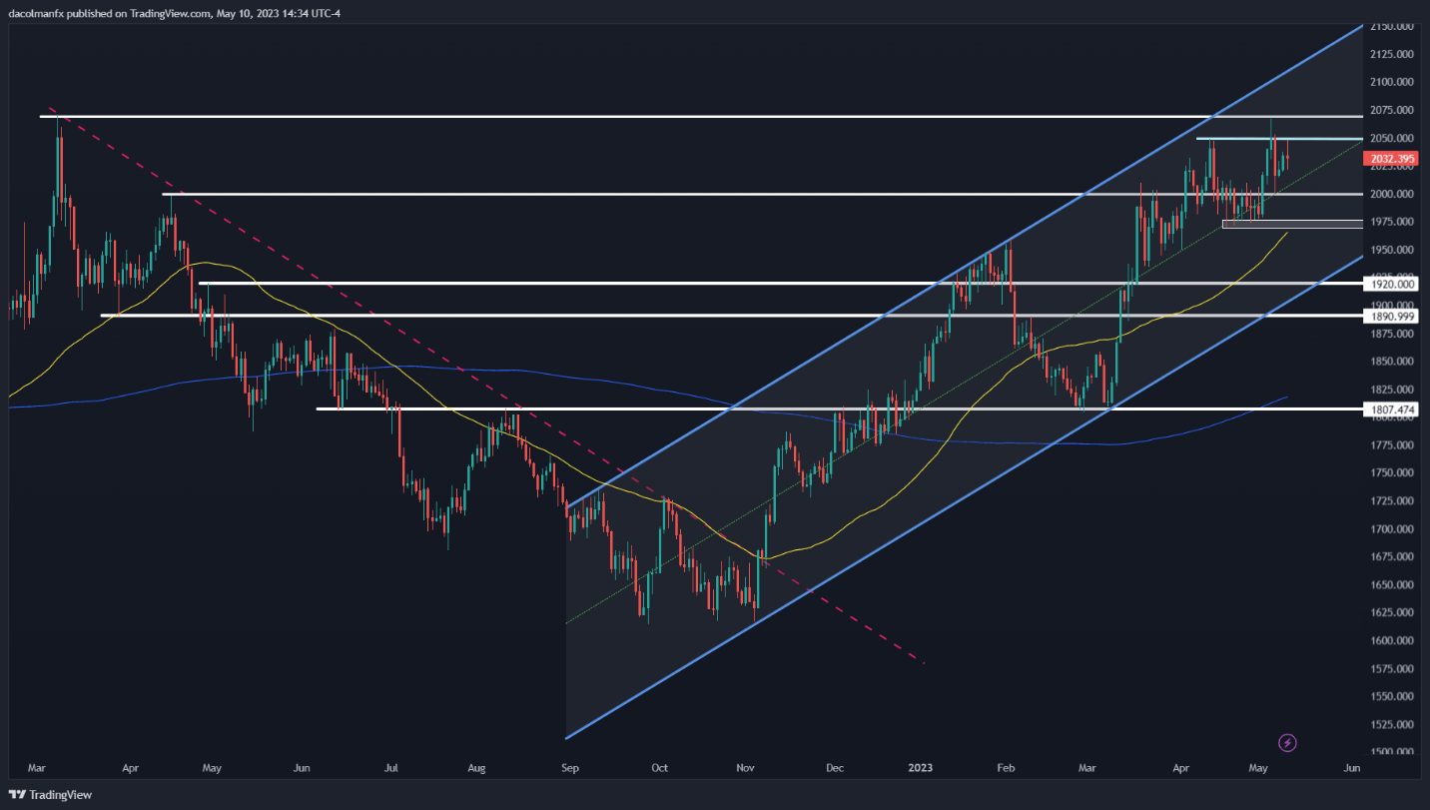Click the 2000.000 price axis tick
This screenshot has height=810, width=1430.
tap(1394, 194)
